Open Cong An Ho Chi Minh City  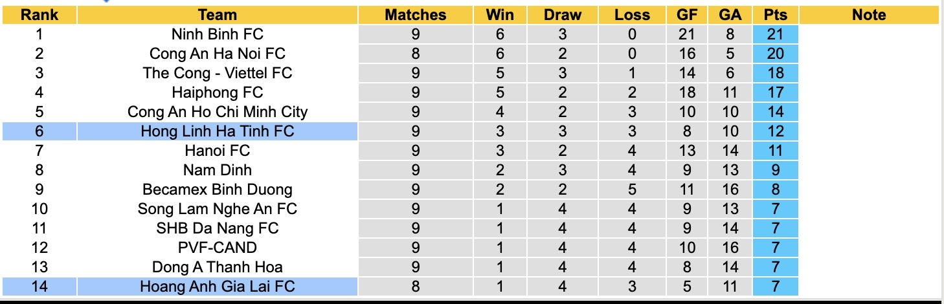[x=218, y=112]
